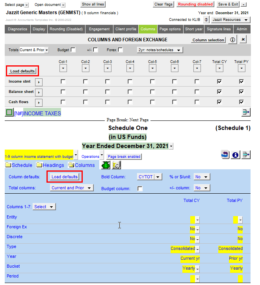Click the green square icon beside INCOME TAXES
This screenshot has width=260, height=285.
point(9,112)
